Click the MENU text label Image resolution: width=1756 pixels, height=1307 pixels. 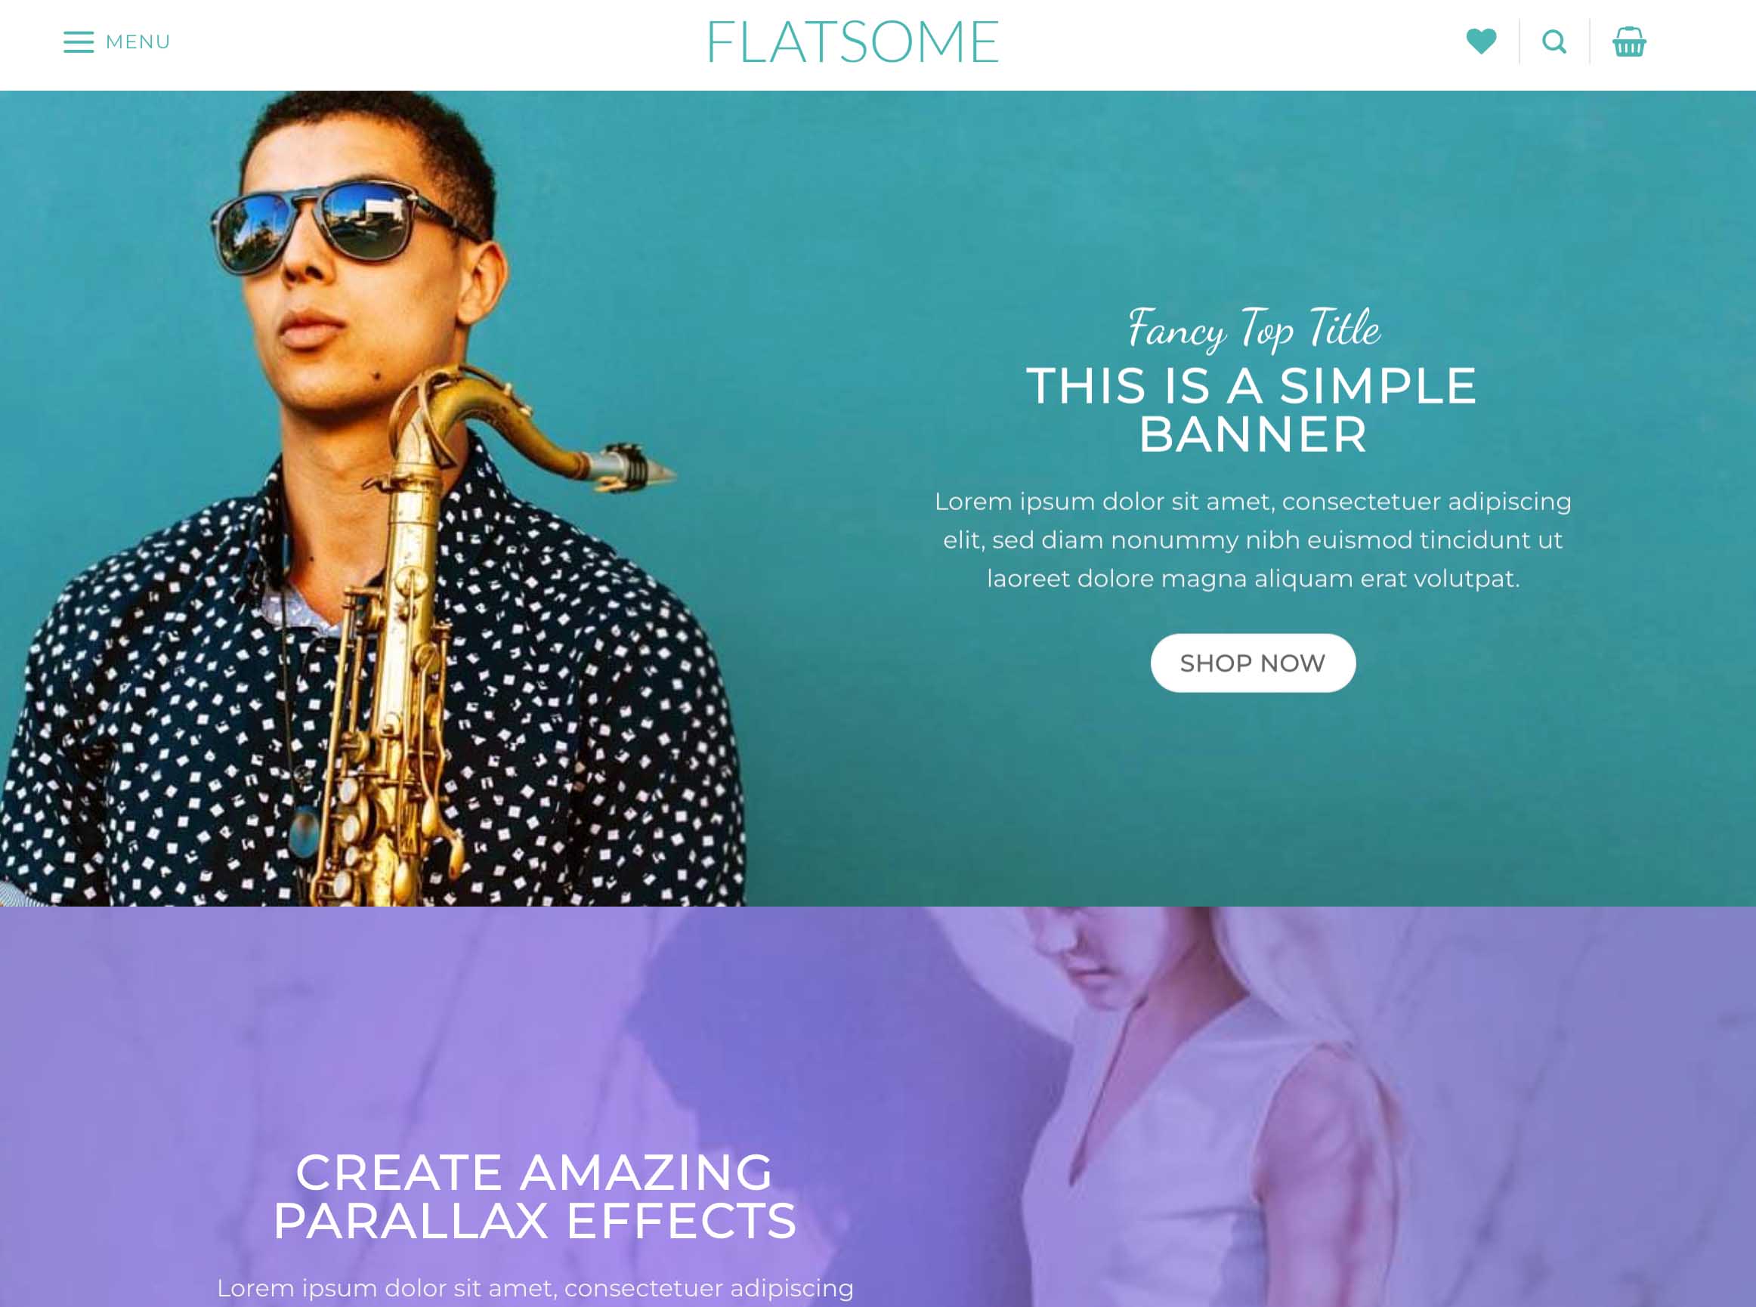pyautogui.click(x=138, y=42)
